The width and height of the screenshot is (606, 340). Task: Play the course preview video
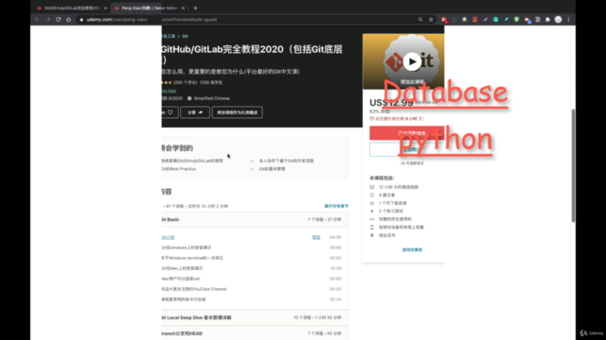pos(412,61)
